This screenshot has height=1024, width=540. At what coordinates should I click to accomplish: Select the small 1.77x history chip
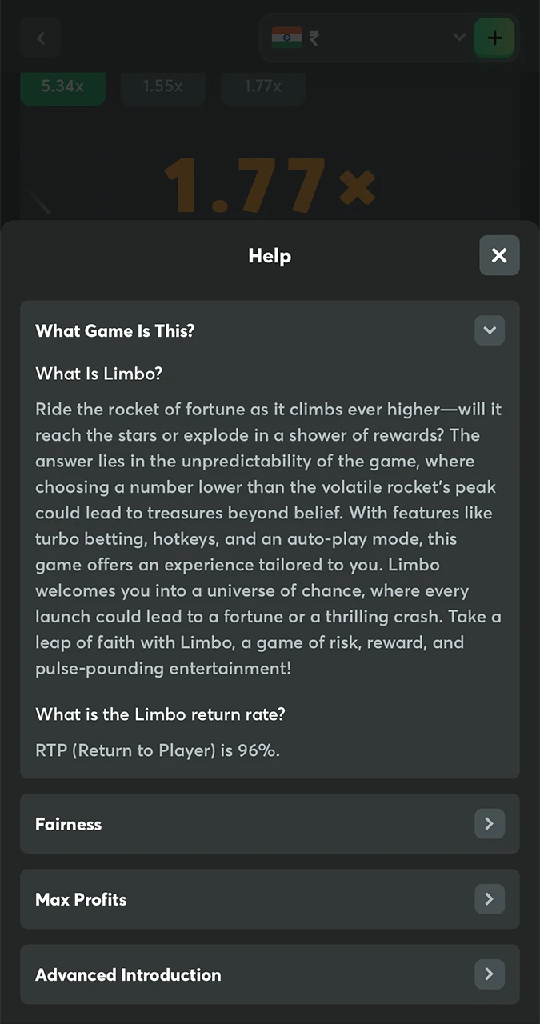262,86
